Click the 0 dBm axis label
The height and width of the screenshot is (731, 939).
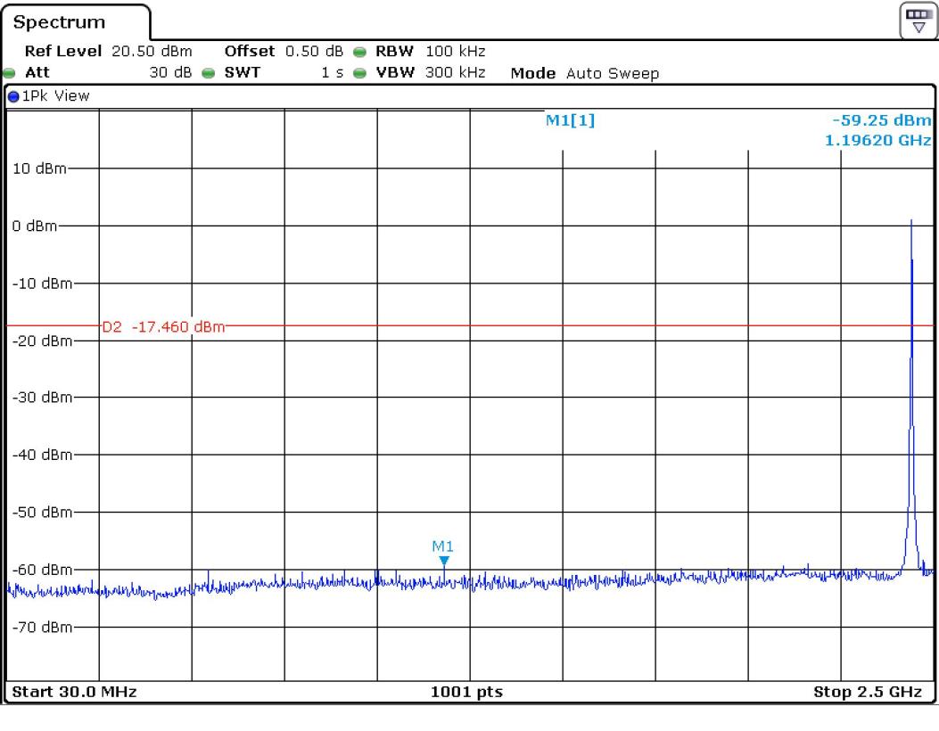(x=35, y=226)
